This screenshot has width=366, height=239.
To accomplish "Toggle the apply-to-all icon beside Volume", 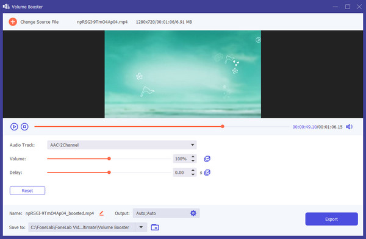I will pos(207,159).
